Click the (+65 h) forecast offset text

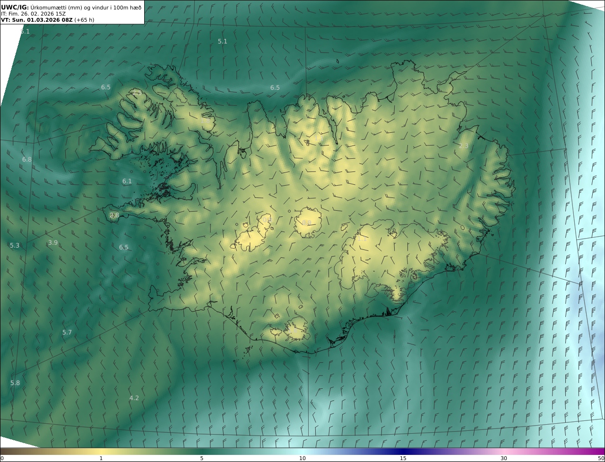coord(84,20)
